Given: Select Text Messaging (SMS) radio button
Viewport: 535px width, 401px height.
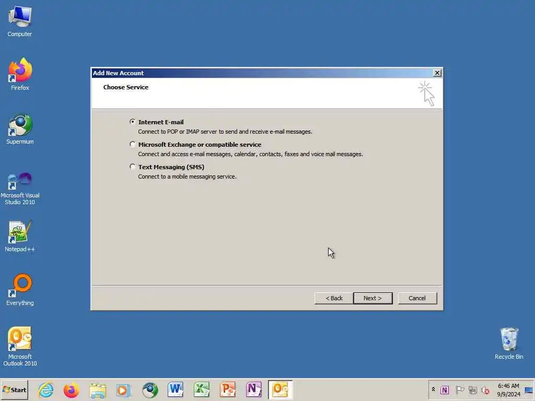Looking at the screenshot, I should tap(132, 167).
